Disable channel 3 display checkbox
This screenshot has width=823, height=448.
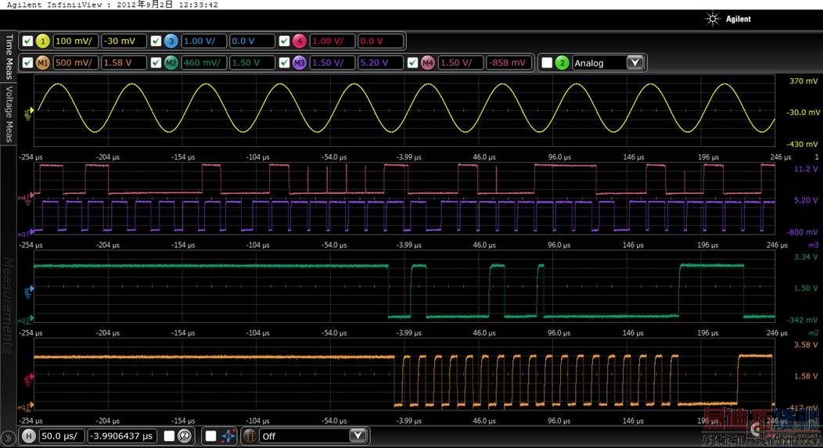point(156,41)
